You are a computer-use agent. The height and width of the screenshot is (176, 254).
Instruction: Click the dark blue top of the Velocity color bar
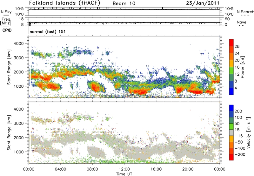(x=231, y=107)
